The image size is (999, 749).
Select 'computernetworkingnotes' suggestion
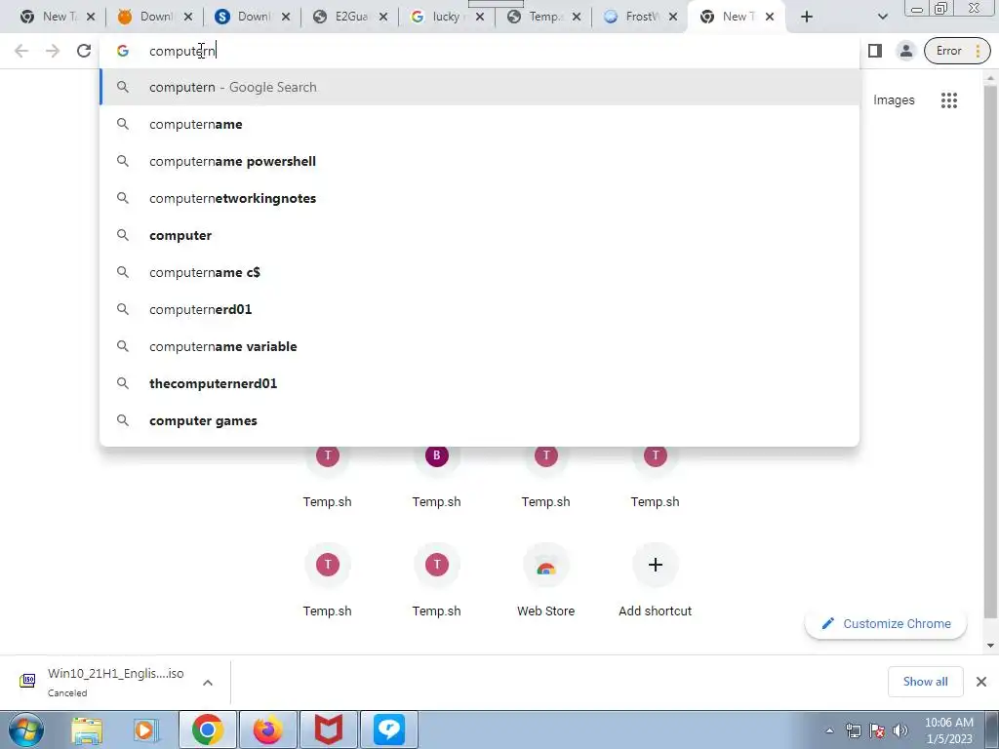(480, 198)
